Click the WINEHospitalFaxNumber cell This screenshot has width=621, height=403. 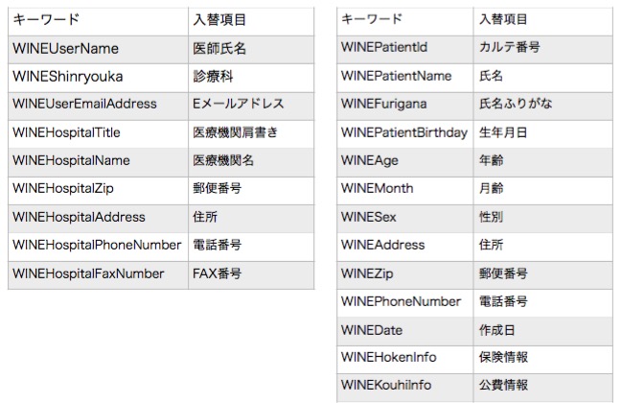[x=88, y=274]
